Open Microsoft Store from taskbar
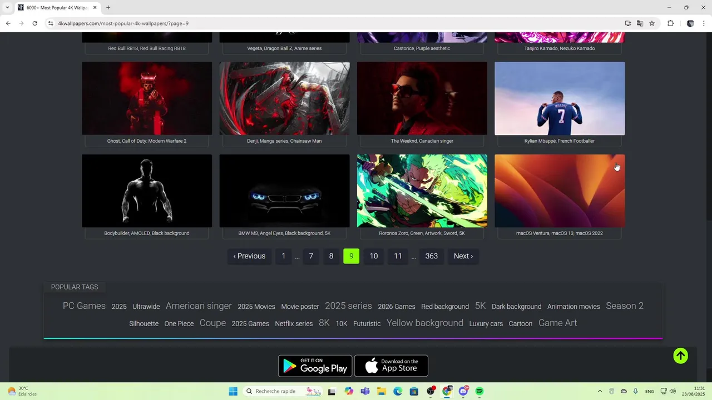This screenshot has height=400, width=712. (x=414, y=391)
